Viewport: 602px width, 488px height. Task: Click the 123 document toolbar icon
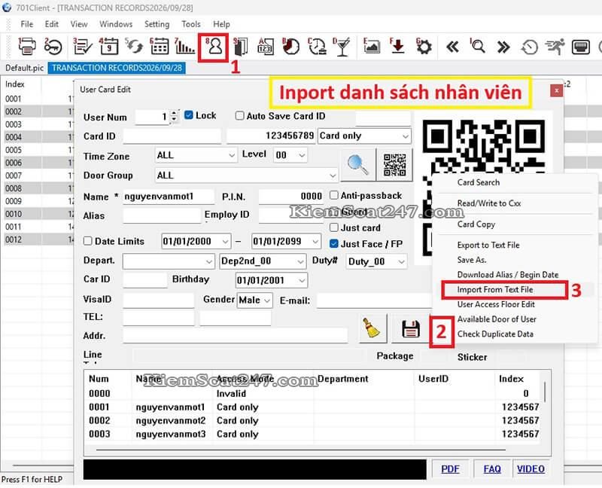pos(266,47)
